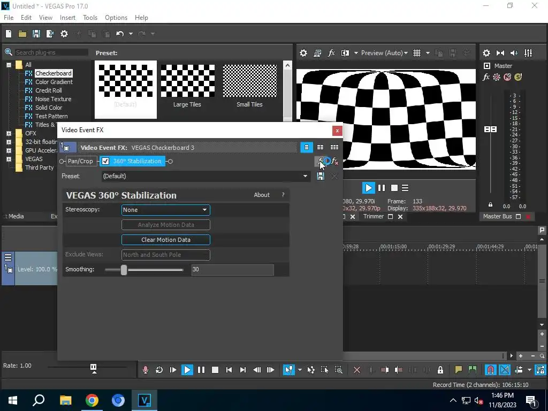This screenshot has height=411, width=548.
Task: Toggle Dim Output speaker icon in Master
Action: tap(514, 53)
